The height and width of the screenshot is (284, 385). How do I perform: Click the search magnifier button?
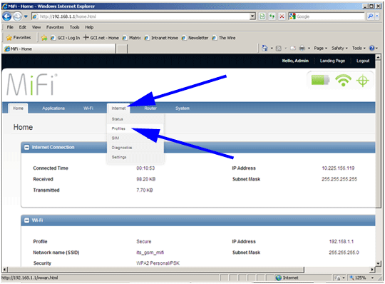[370, 16]
